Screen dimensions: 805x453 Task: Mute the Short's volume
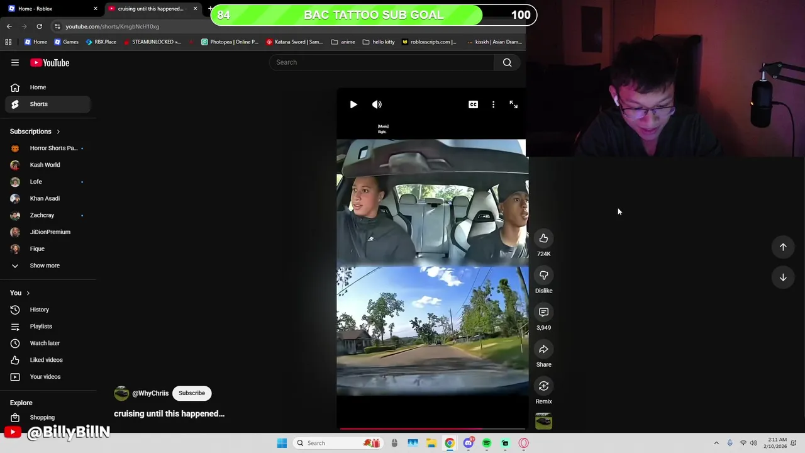(x=377, y=104)
